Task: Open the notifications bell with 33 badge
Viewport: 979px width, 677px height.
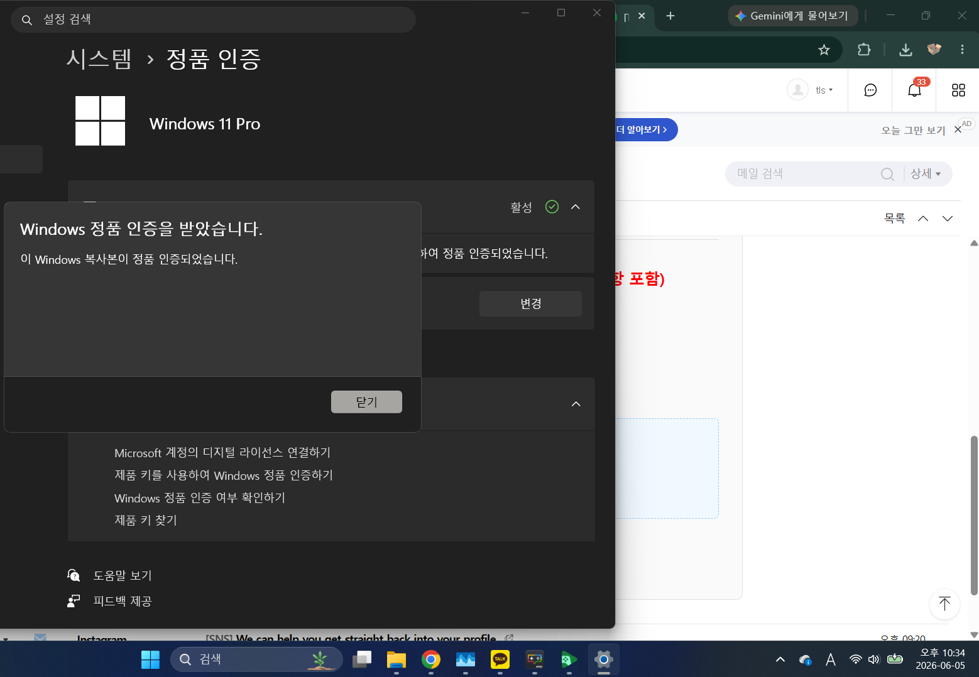Action: 915,90
